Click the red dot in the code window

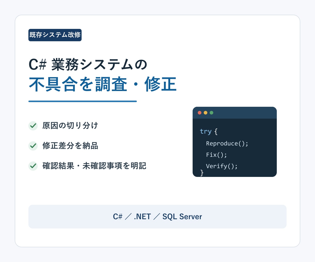(200, 113)
